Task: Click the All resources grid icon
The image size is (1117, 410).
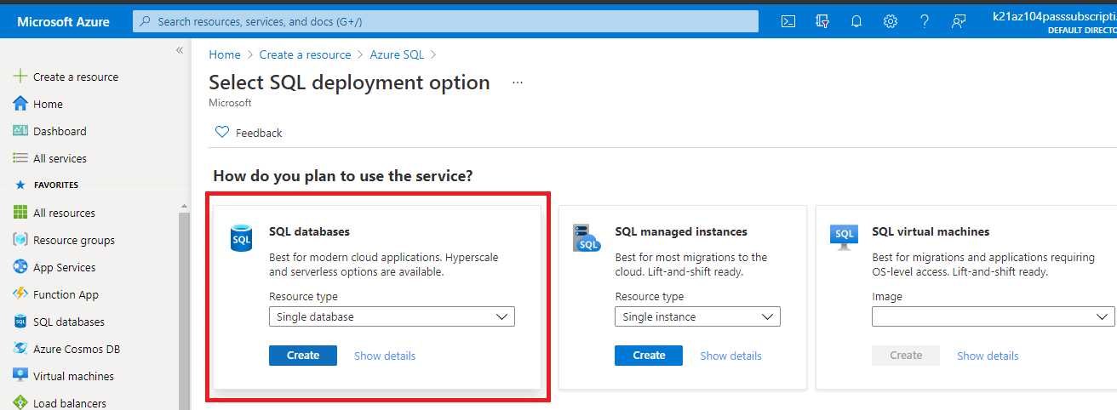Action: click(x=20, y=213)
